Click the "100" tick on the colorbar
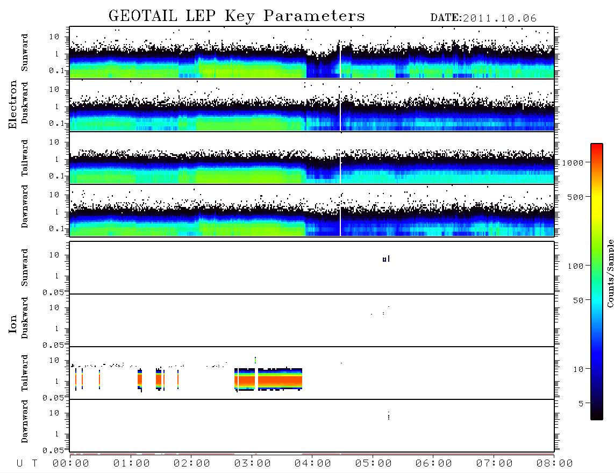The image size is (614, 473). pyautogui.click(x=575, y=266)
